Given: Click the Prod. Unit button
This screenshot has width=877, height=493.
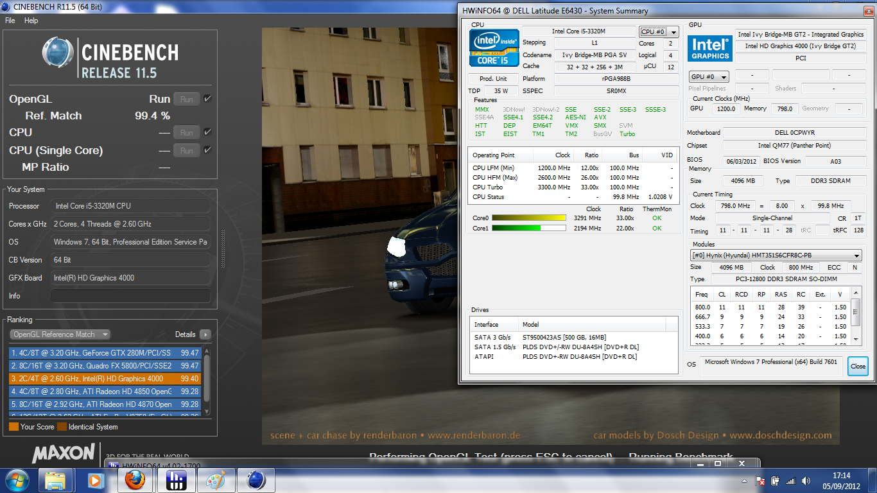Looking at the screenshot, I should pos(493,78).
